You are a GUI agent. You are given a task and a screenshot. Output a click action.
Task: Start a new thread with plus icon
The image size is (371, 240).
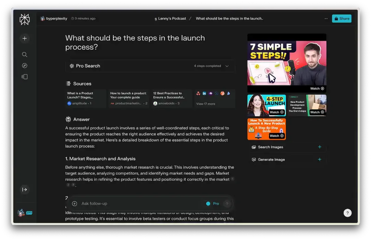[25, 38]
